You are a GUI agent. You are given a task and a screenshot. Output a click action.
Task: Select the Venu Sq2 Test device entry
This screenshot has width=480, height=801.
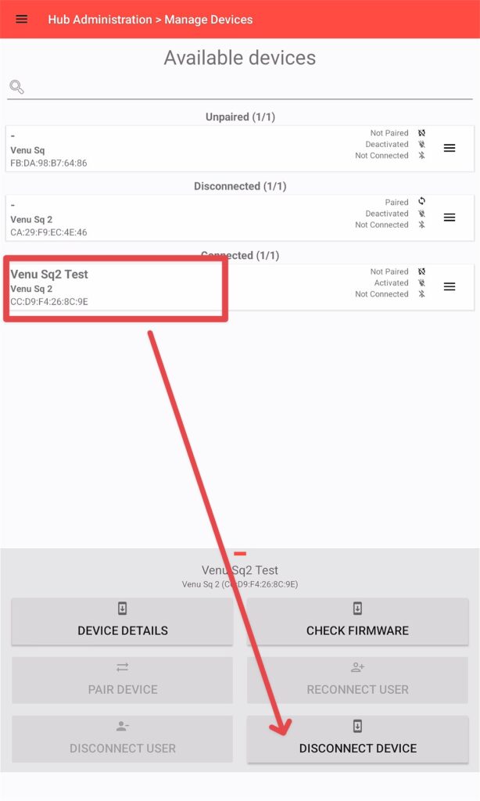point(240,287)
